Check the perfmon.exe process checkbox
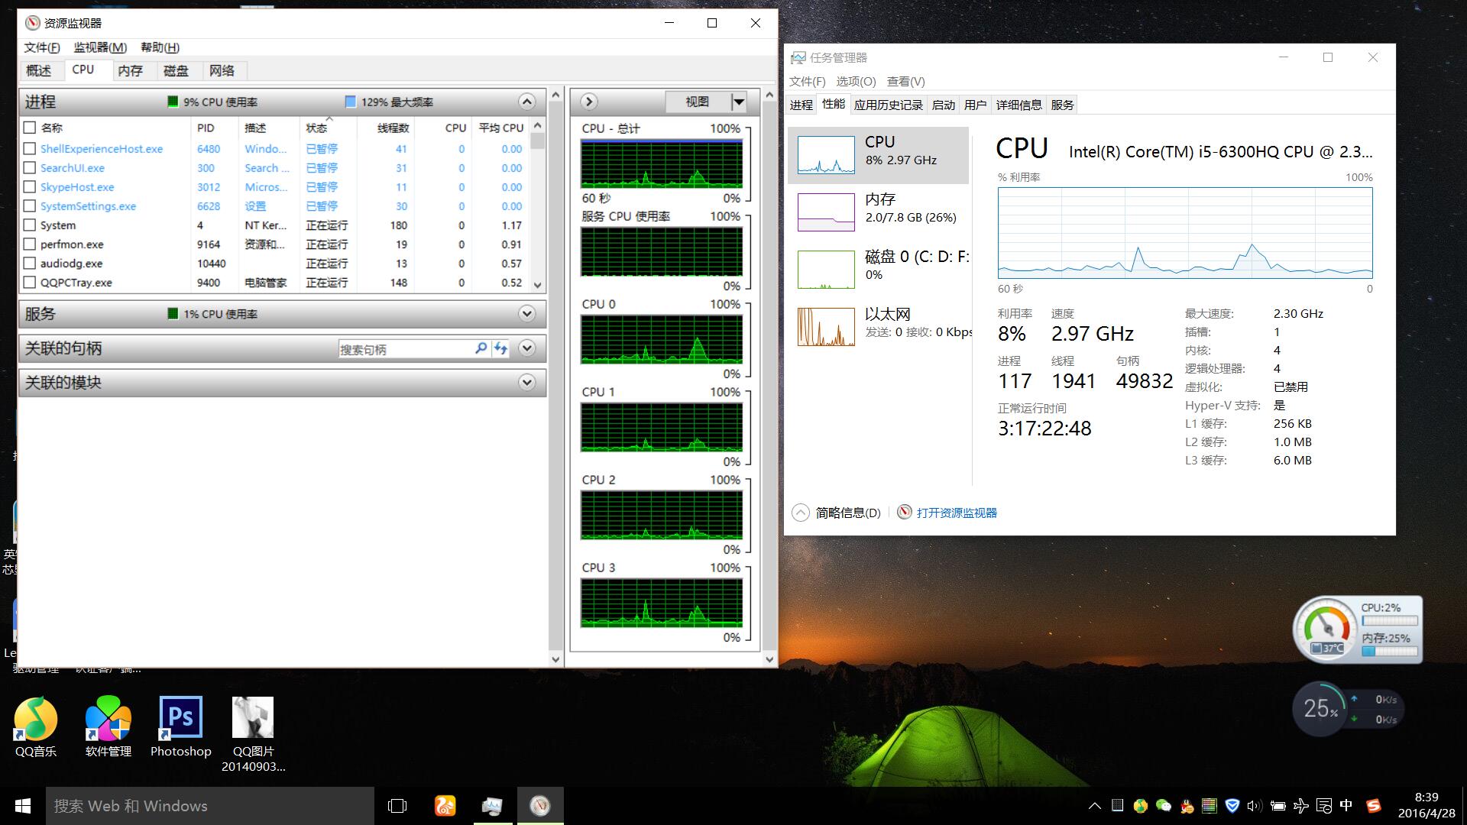This screenshot has width=1467, height=825. [30, 244]
